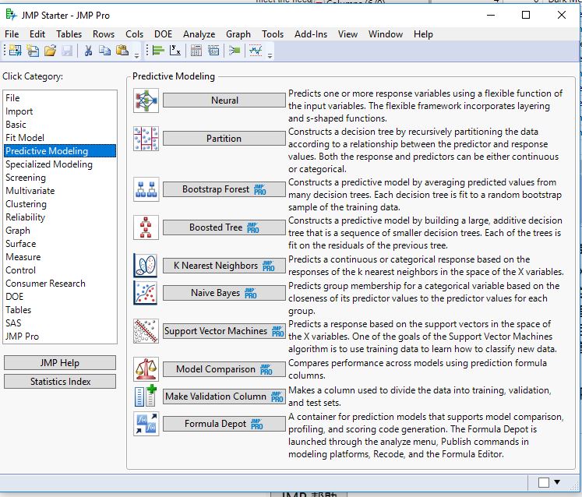The height and width of the screenshot is (497, 582).
Task: Click the Neural network icon
Action: click(x=146, y=100)
